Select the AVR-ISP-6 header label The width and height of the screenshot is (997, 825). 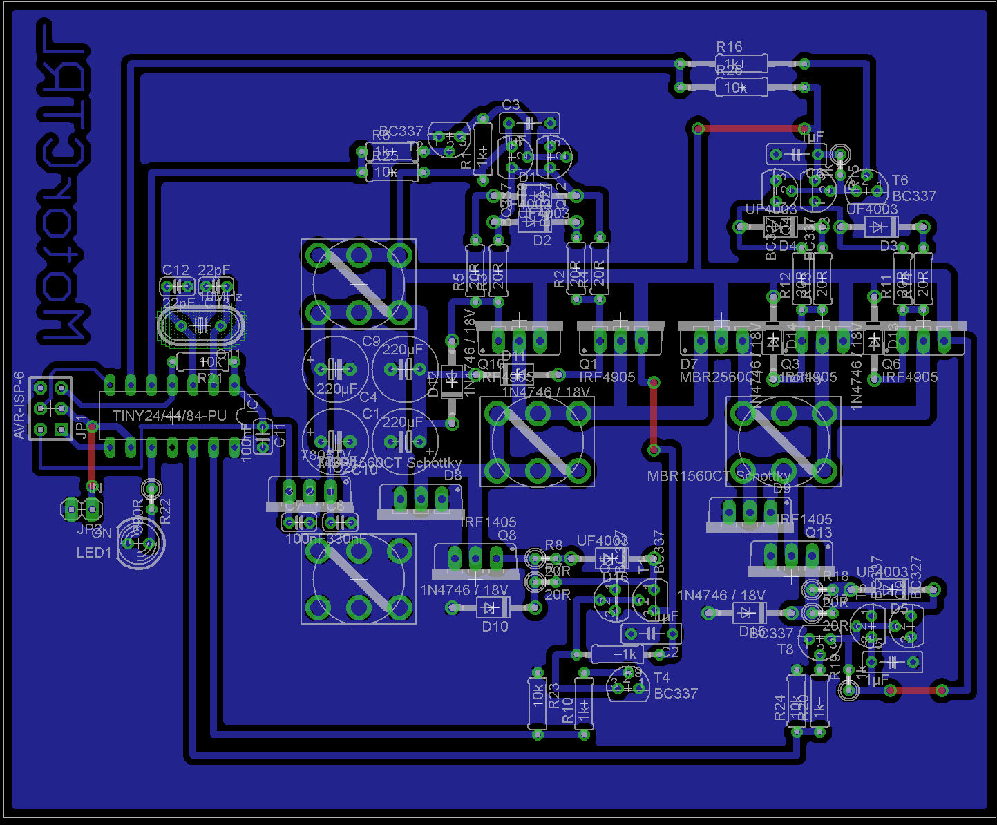pyautogui.click(x=19, y=405)
